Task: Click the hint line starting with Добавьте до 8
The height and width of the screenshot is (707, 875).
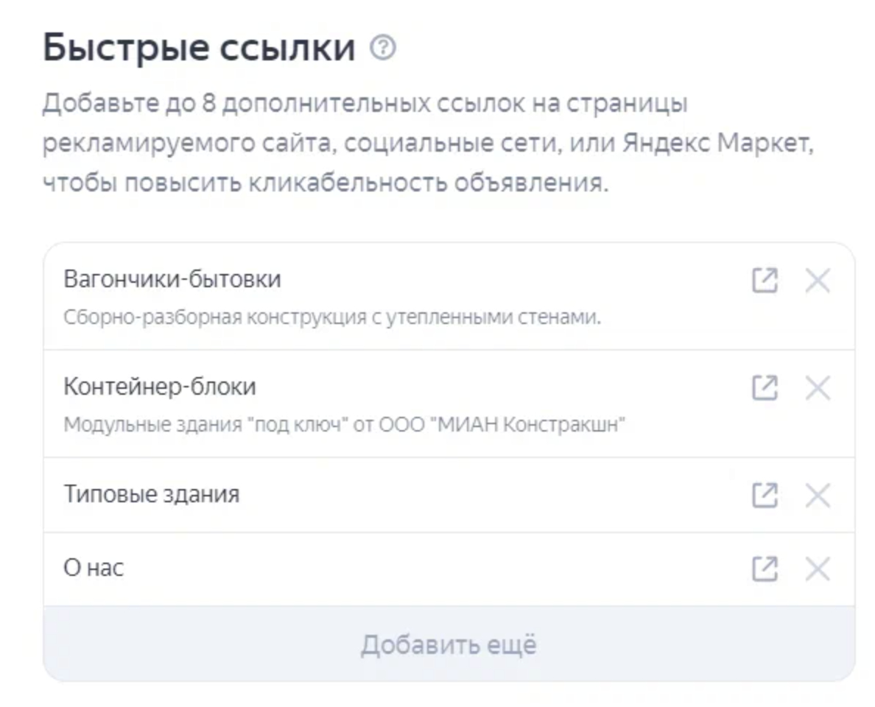Action: 365,105
